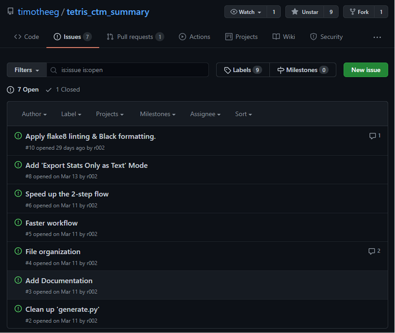Open issue 'Clean up 'generate.py''
The height and width of the screenshot is (333, 395).
pyautogui.click(x=62, y=309)
